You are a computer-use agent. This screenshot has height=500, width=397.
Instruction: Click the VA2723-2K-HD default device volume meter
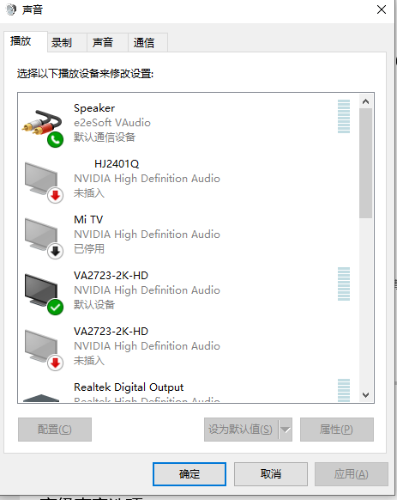pos(344,284)
